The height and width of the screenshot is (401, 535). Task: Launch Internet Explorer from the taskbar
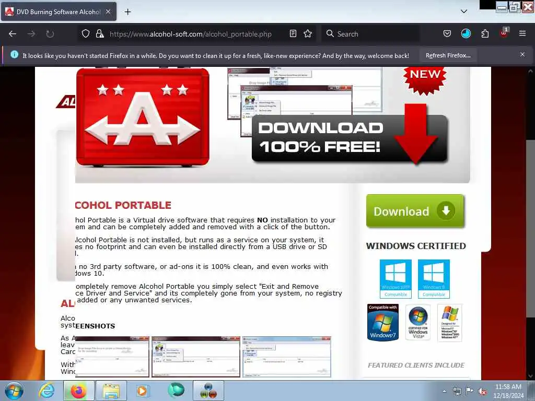click(x=46, y=391)
